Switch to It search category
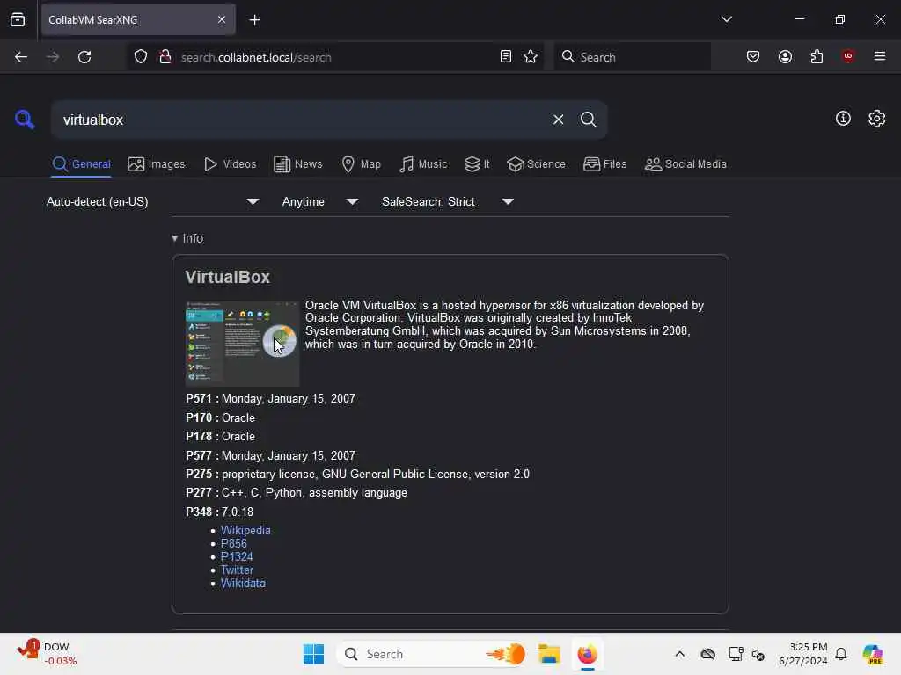 tap(477, 164)
